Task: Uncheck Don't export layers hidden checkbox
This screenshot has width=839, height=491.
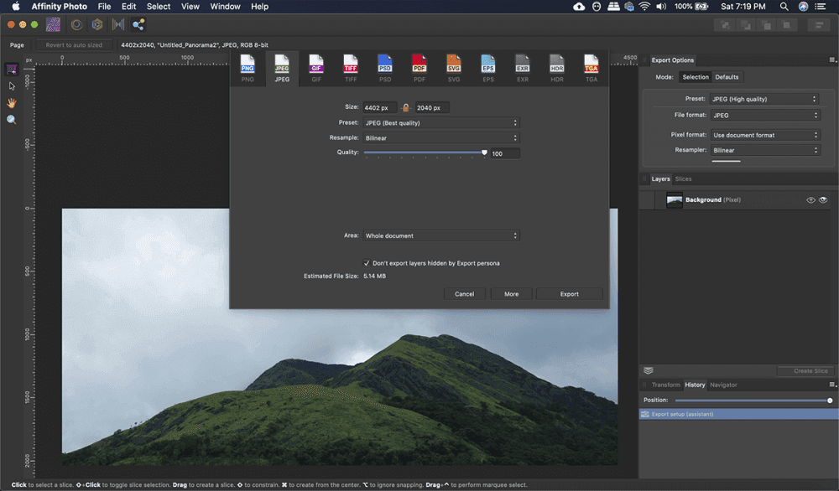Action: point(367,263)
